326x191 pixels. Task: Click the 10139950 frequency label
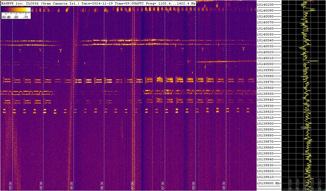tap(265, 94)
